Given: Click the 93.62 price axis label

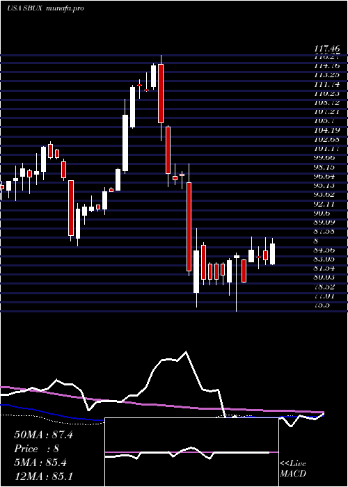Looking at the screenshot, I should 326,195.
